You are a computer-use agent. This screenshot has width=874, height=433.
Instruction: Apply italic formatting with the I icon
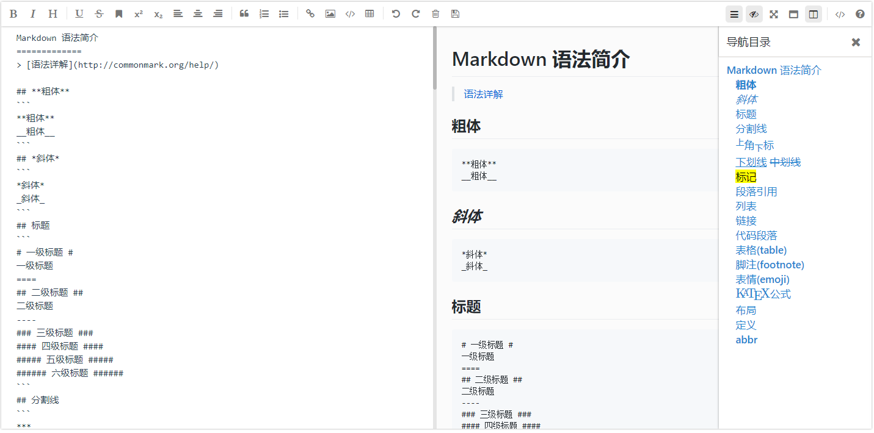point(33,14)
